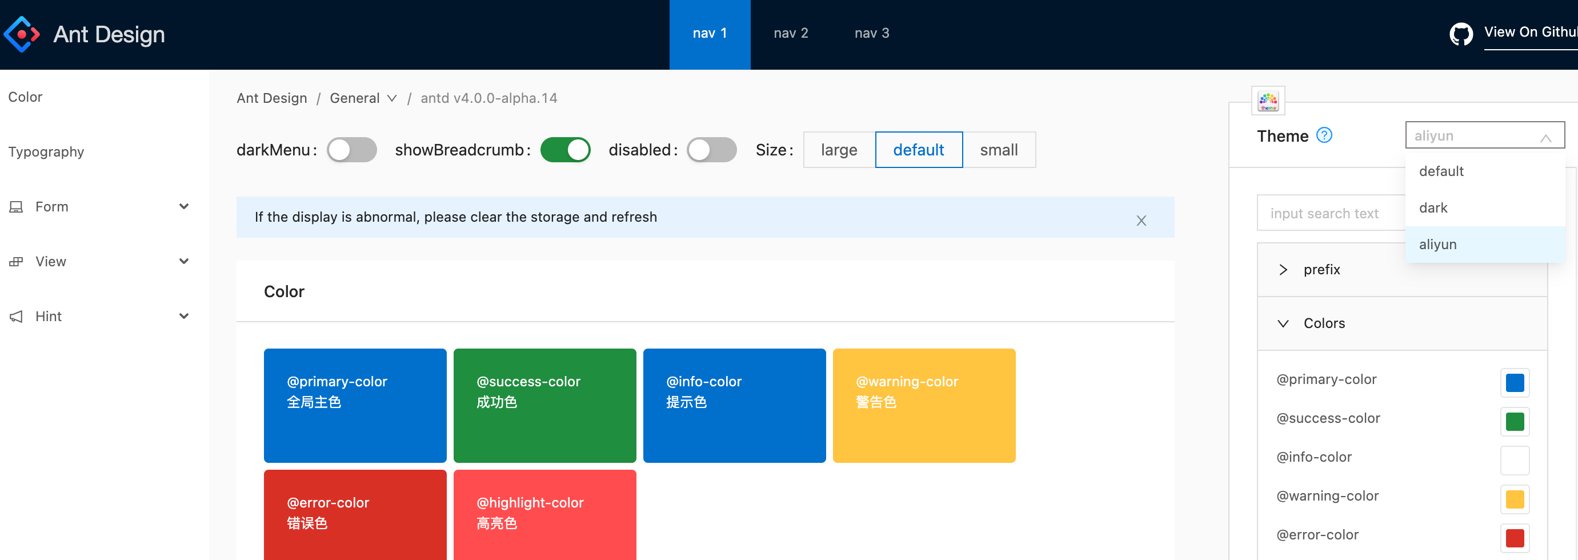
Task: Click the theme palette icon
Action: coord(1268,101)
